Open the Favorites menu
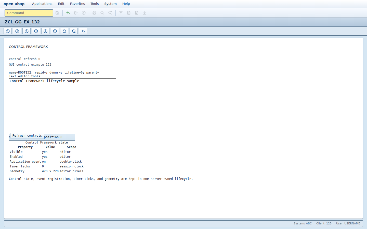 coord(77,4)
